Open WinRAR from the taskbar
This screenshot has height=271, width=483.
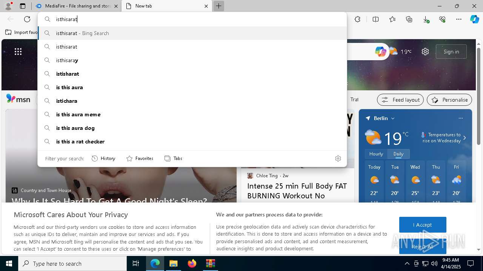pyautogui.click(x=210, y=263)
